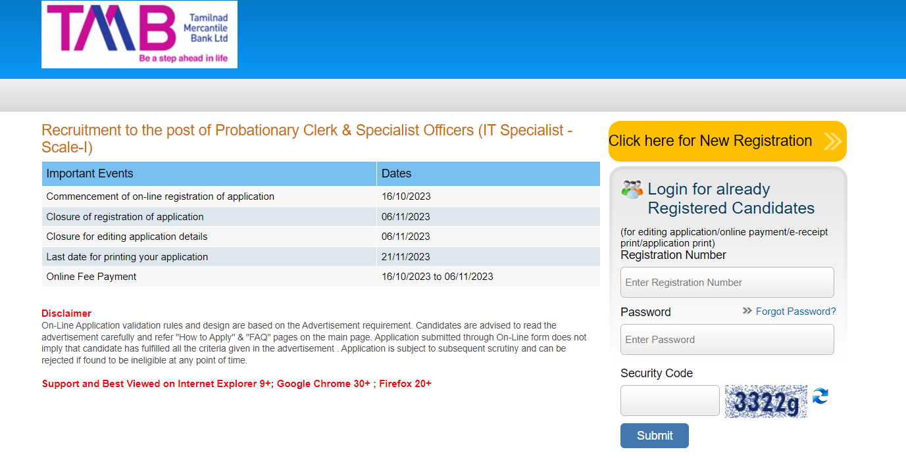Click here for New Registration button
Viewport: 906px width, 460px height.
(x=711, y=141)
